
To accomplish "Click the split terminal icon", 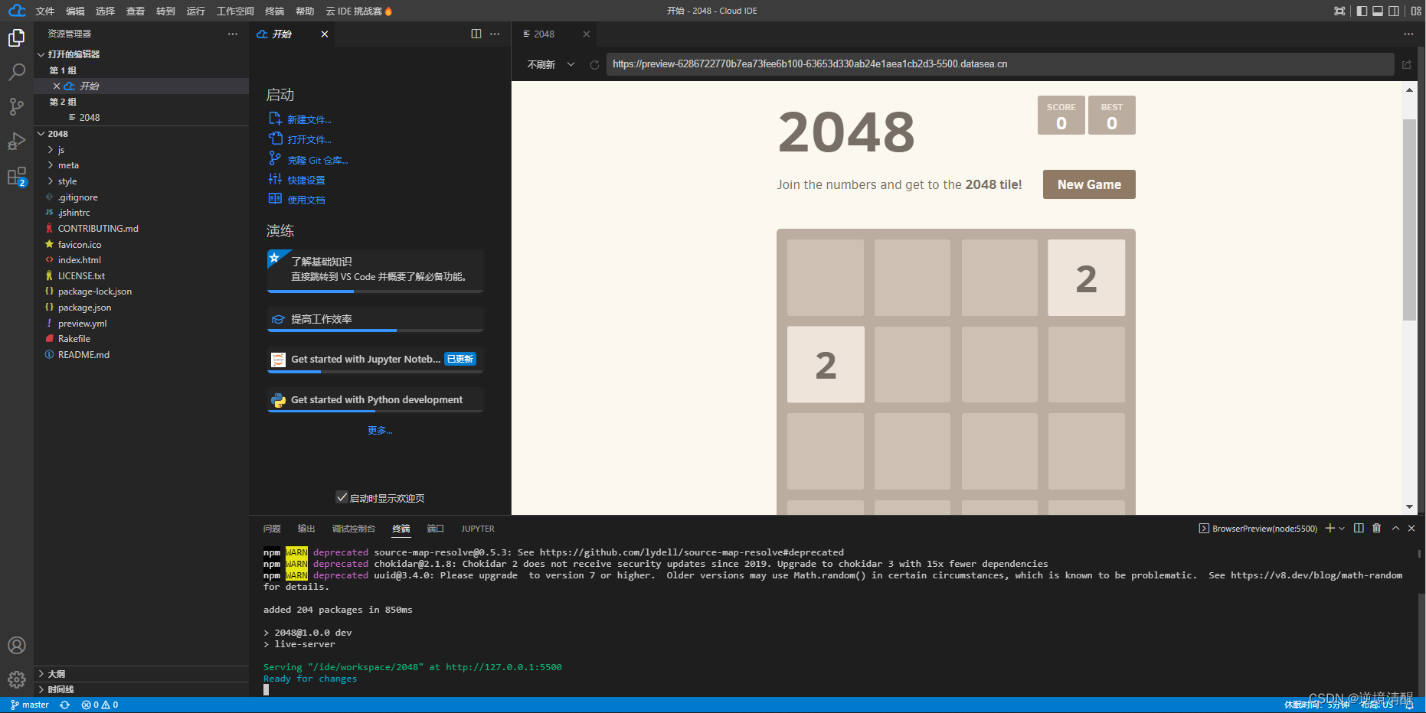I will pyautogui.click(x=1358, y=528).
